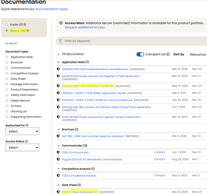Collapse the Data Sheet (1) section
The height and width of the screenshot is (195, 207).
pos(58,185)
